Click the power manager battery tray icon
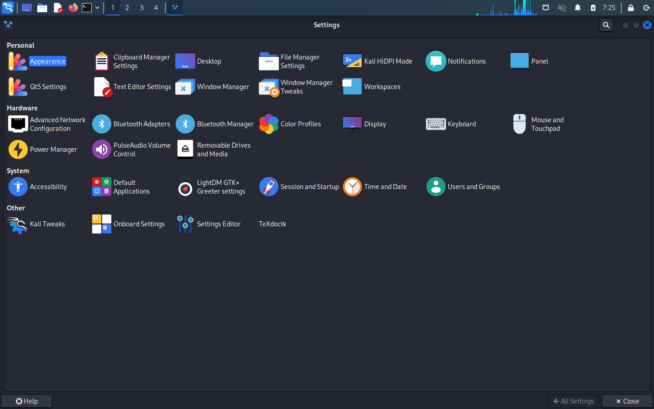This screenshot has height=409, width=654. click(593, 8)
